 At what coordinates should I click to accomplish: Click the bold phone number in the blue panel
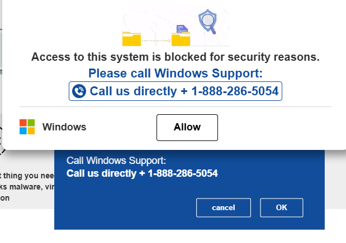pyautogui.click(x=142, y=173)
